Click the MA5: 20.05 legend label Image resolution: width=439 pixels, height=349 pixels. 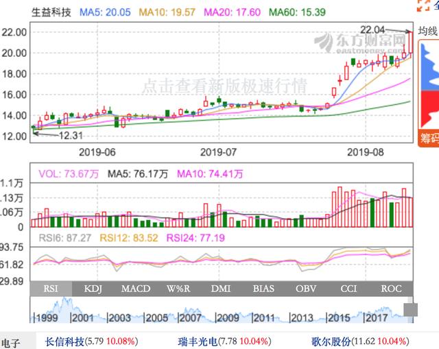coord(105,12)
